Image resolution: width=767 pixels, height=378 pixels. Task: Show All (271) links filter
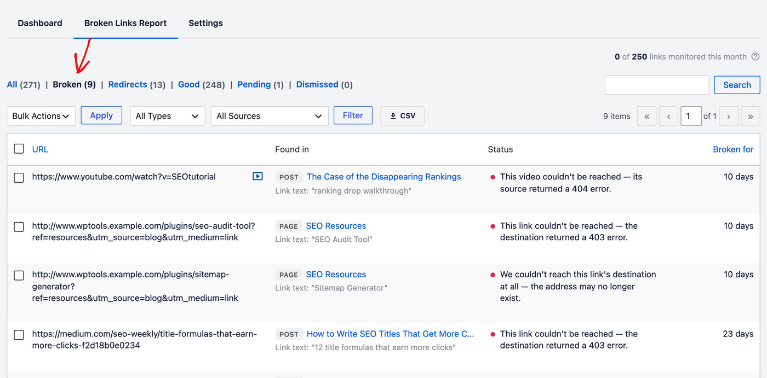coord(24,85)
